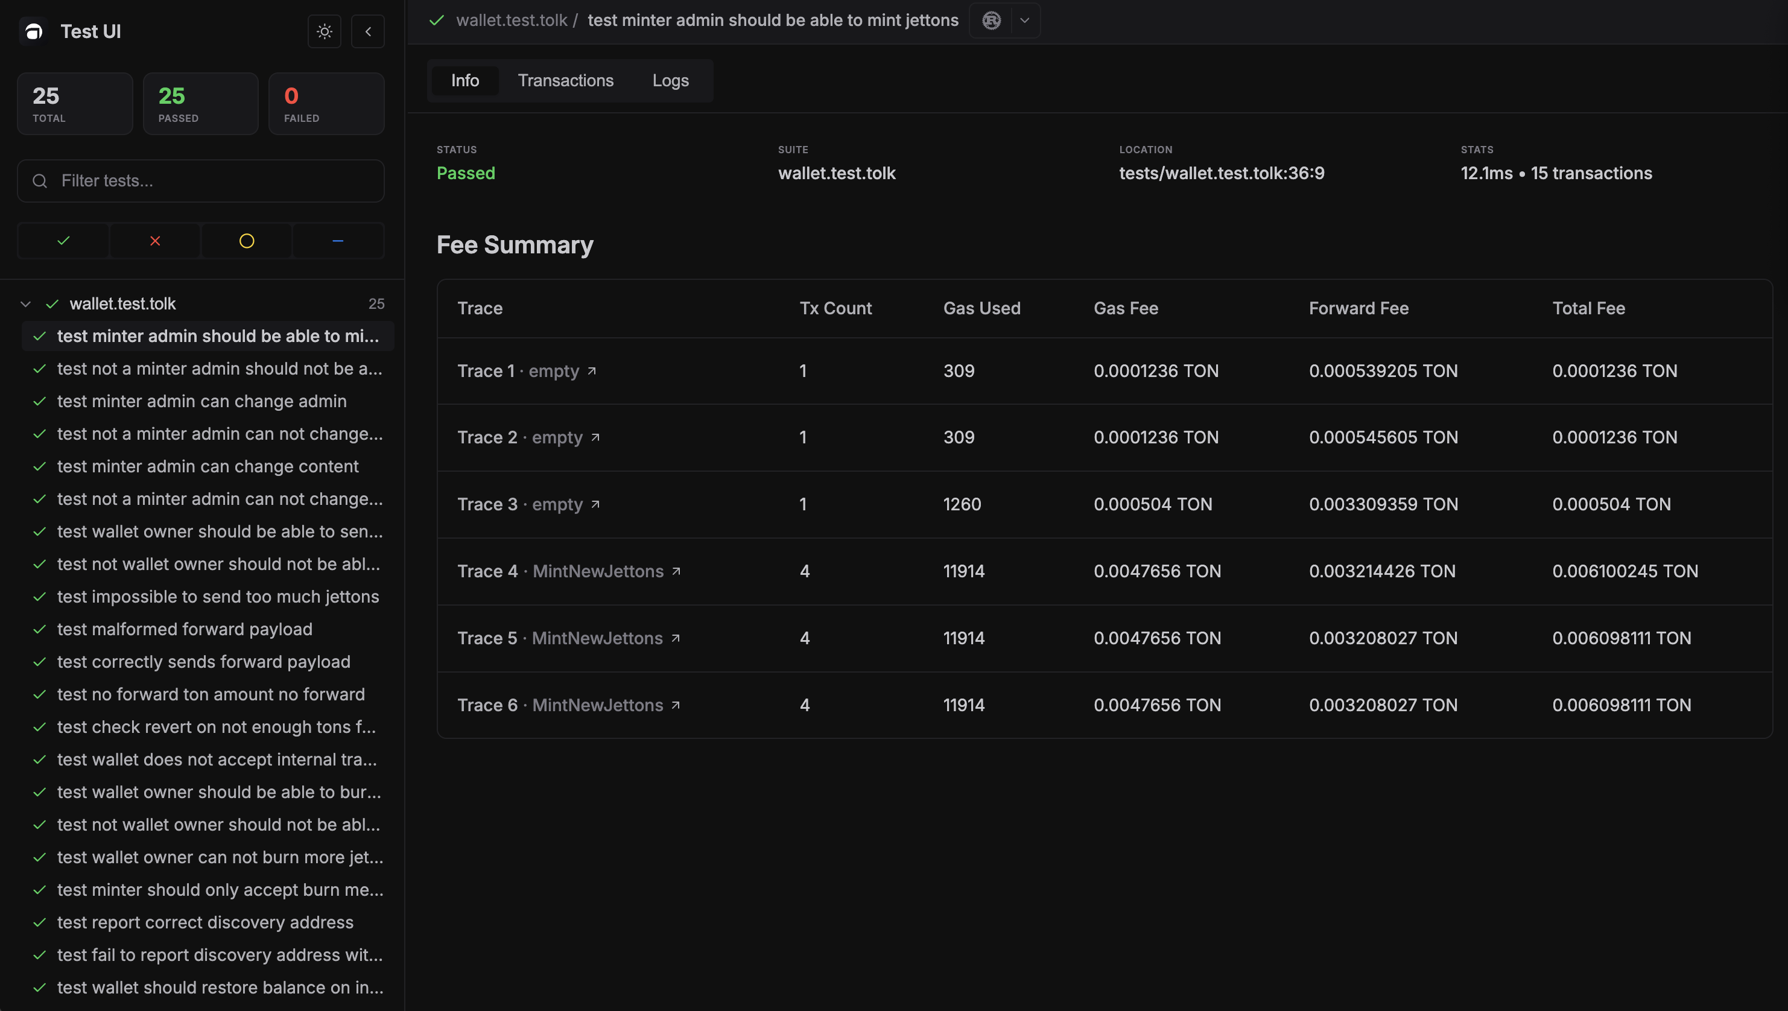
Task: Collapse the sidebar using the chevron icon
Action: pyautogui.click(x=368, y=31)
